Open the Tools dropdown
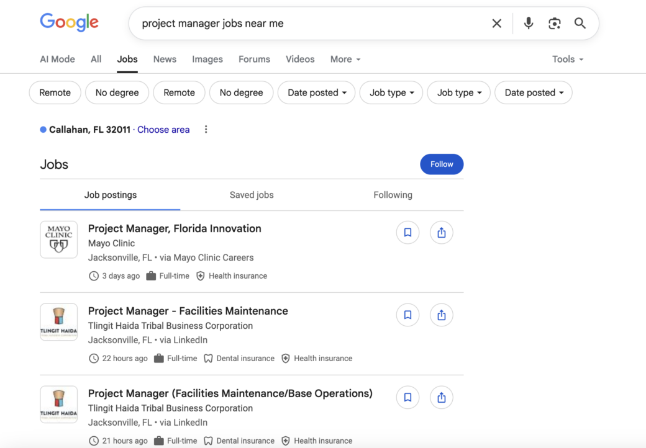 click(x=568, y=59)
